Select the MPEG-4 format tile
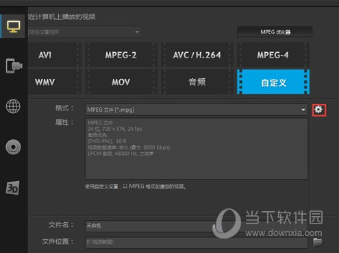Image resolution: width=339 pixels, height=253 pixels. (x=273, y=55)
